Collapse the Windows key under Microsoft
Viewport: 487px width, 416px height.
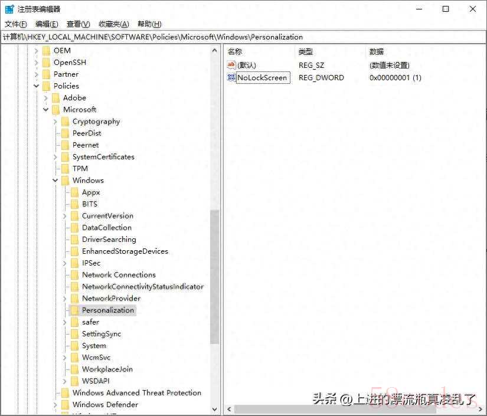tap(55, 181)
